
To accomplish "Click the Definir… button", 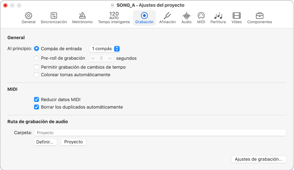I will click(45, 142).
